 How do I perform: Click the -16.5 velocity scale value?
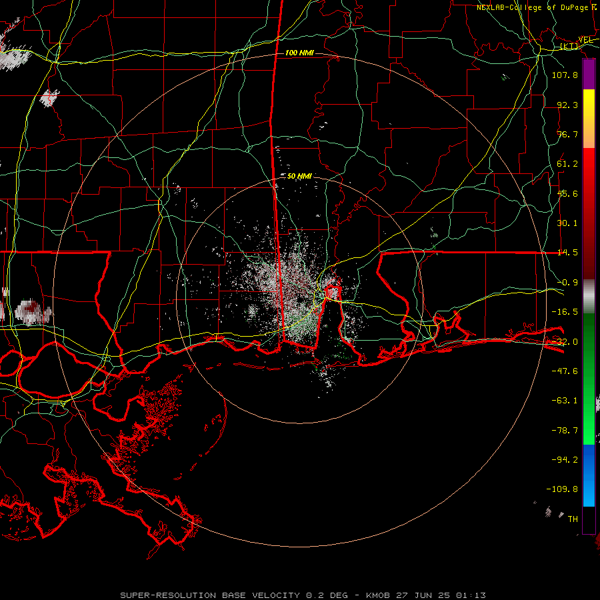point(565,312)
